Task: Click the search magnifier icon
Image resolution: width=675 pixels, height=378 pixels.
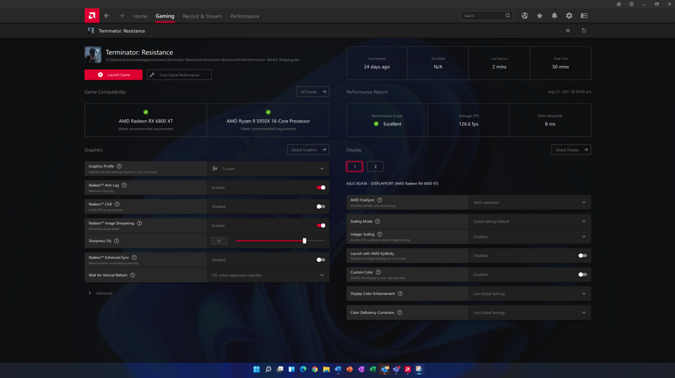Action: (507, 16)
